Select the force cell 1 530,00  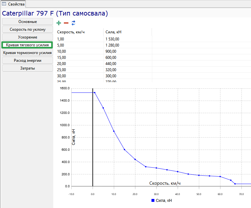128,39
